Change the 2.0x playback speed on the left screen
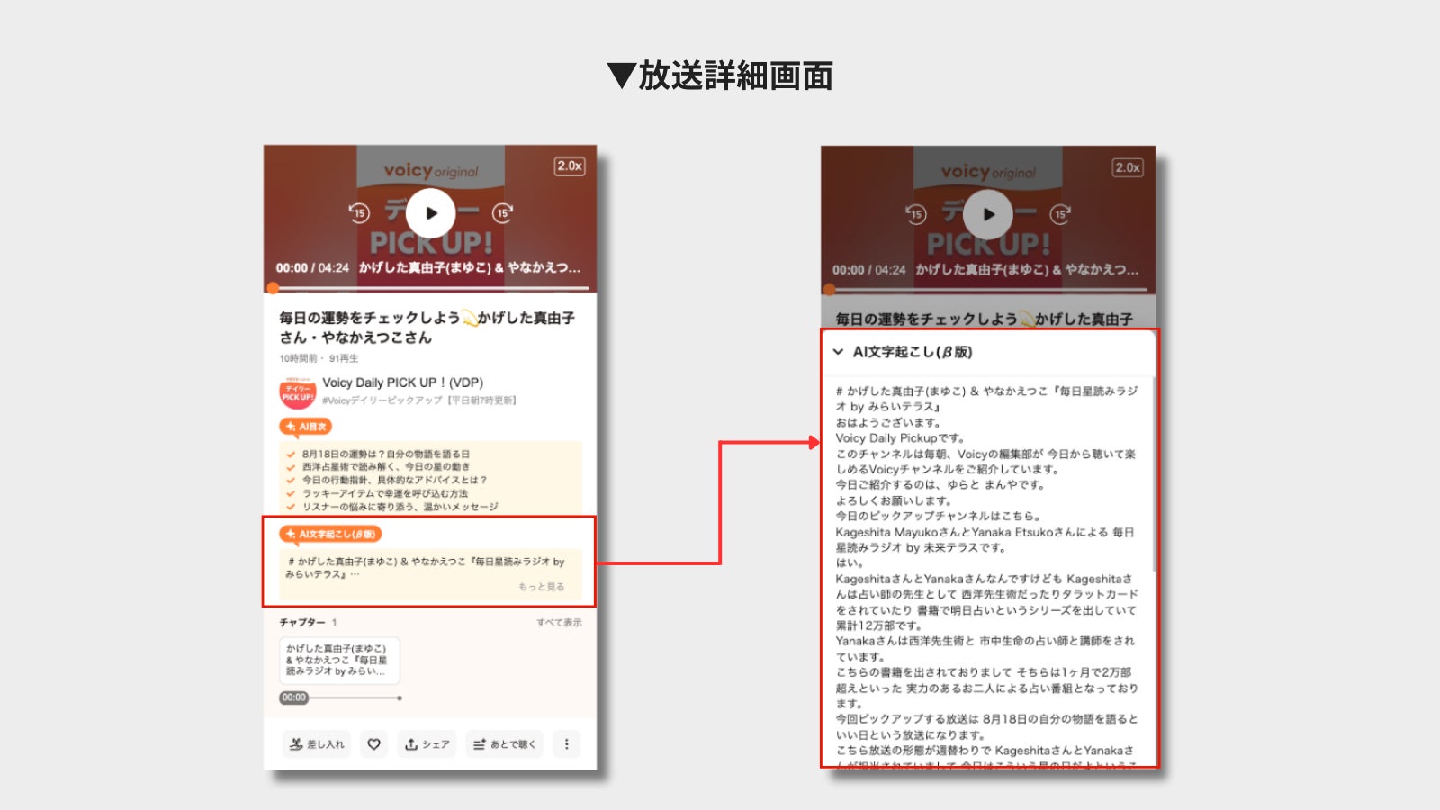This screenshot has width=1440, height=810. point(570,166)
